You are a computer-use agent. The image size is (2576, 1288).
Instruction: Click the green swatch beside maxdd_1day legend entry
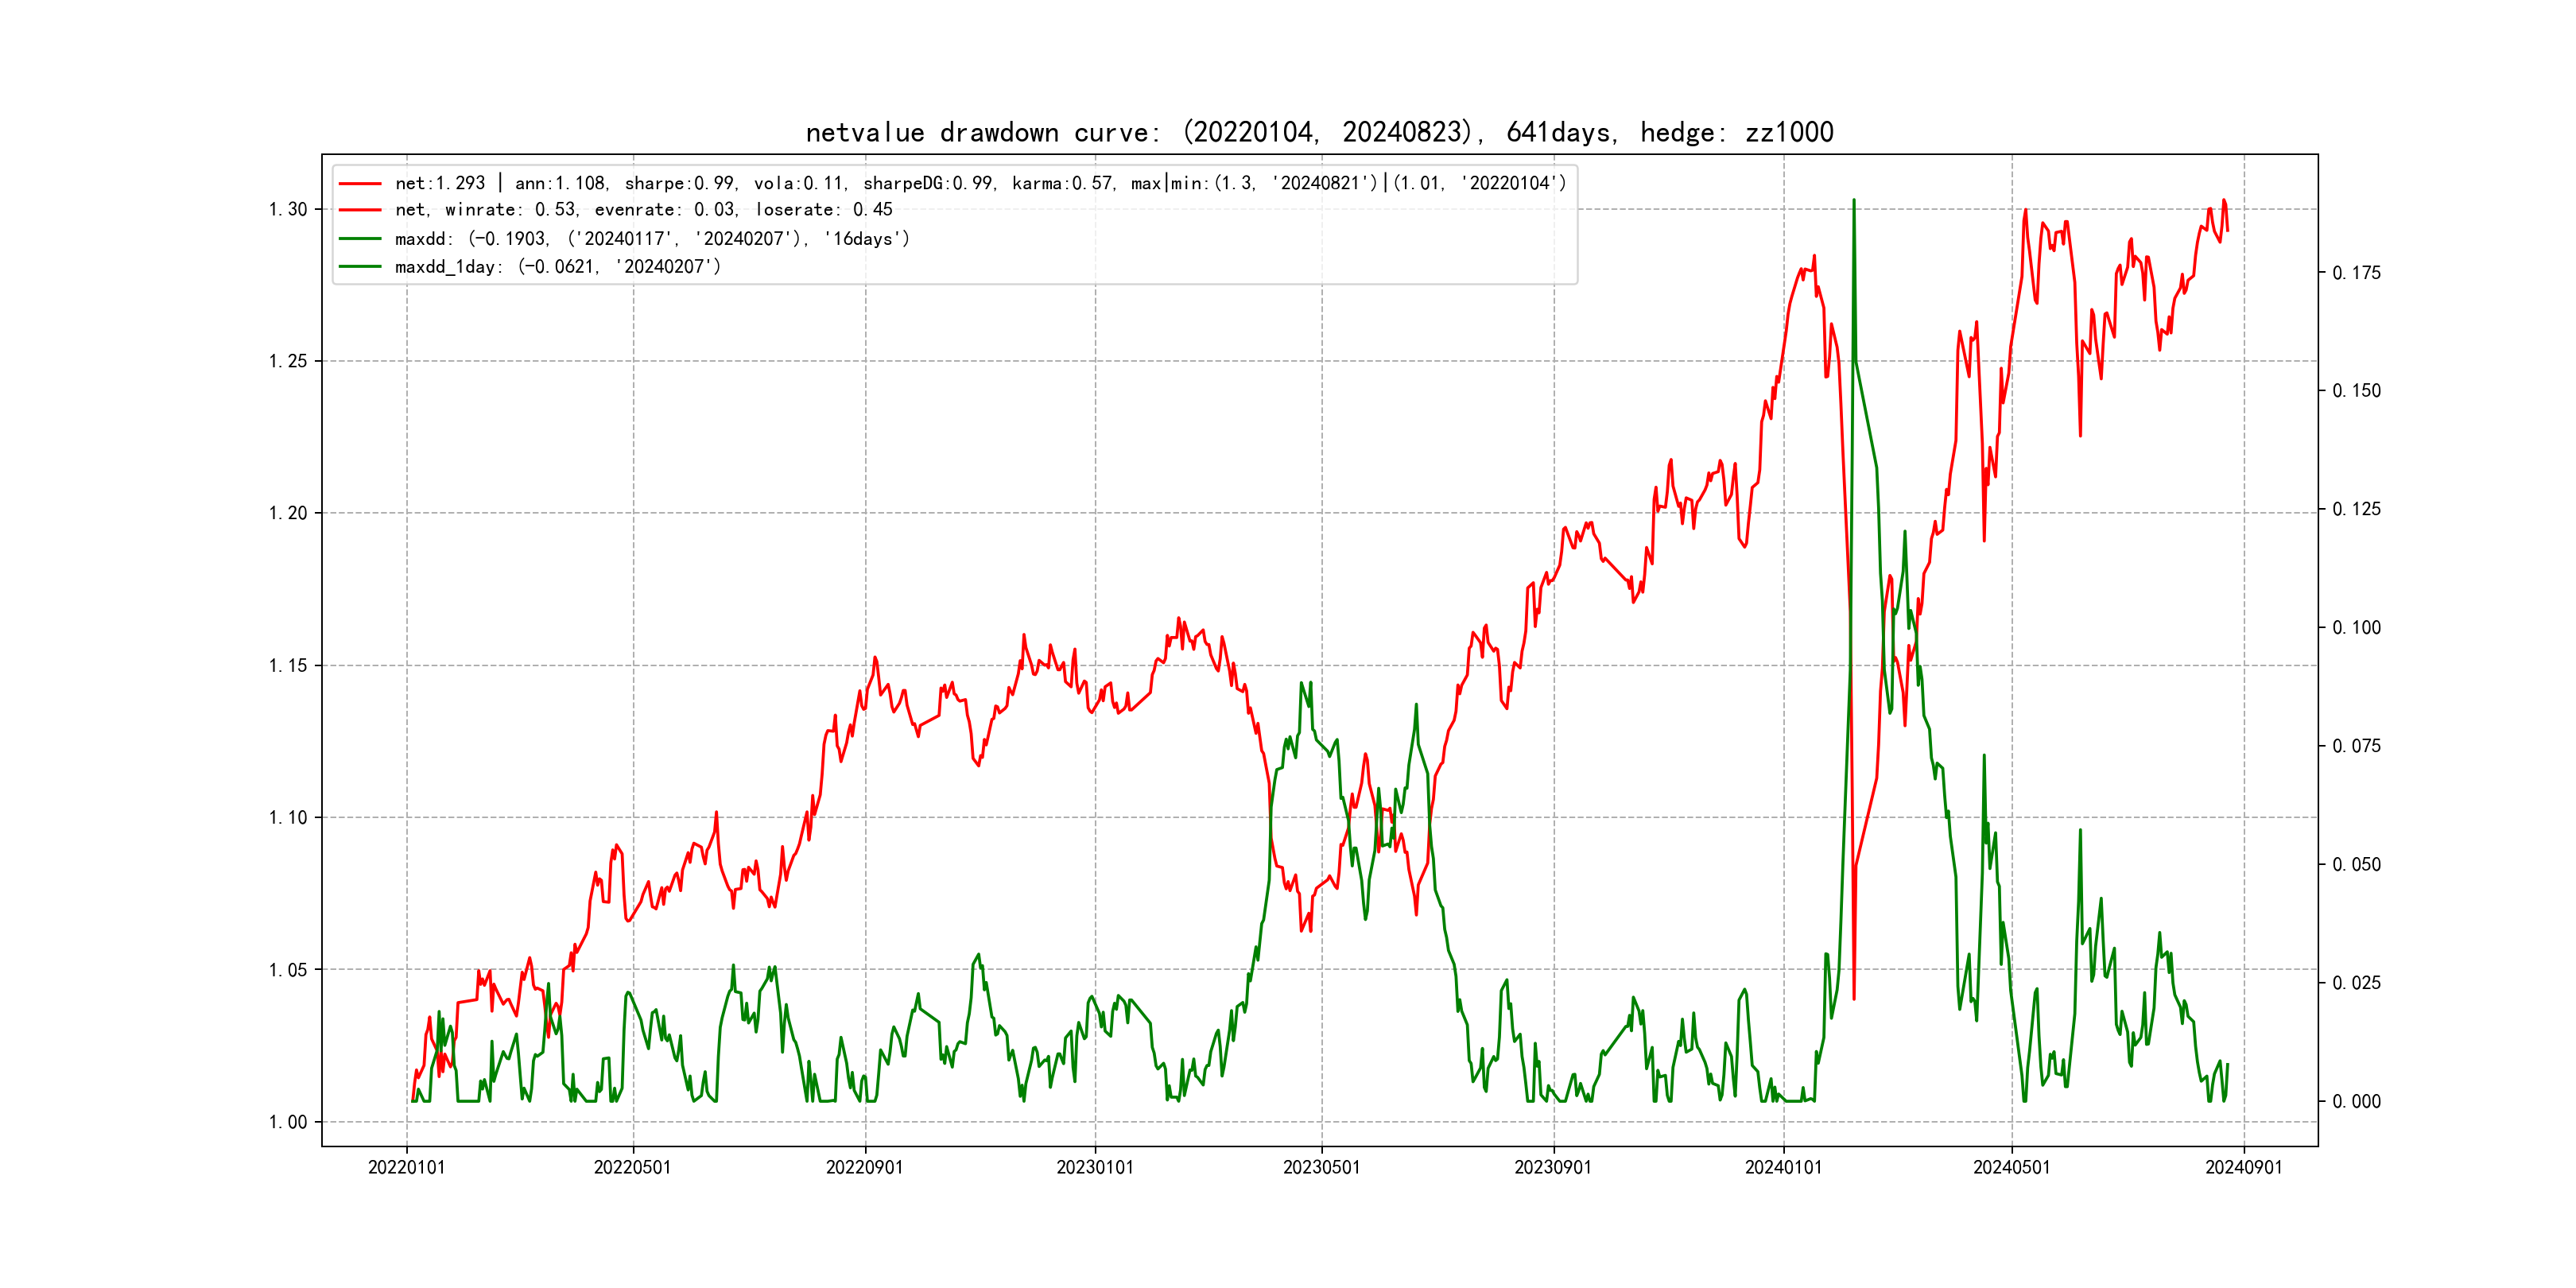tap(360, 267)
